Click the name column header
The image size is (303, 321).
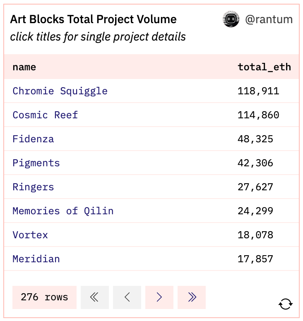[x=24, y=67]
